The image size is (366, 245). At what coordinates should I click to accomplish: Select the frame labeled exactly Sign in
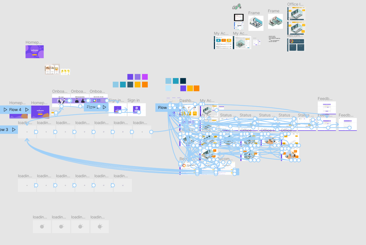tap(137, 110)
